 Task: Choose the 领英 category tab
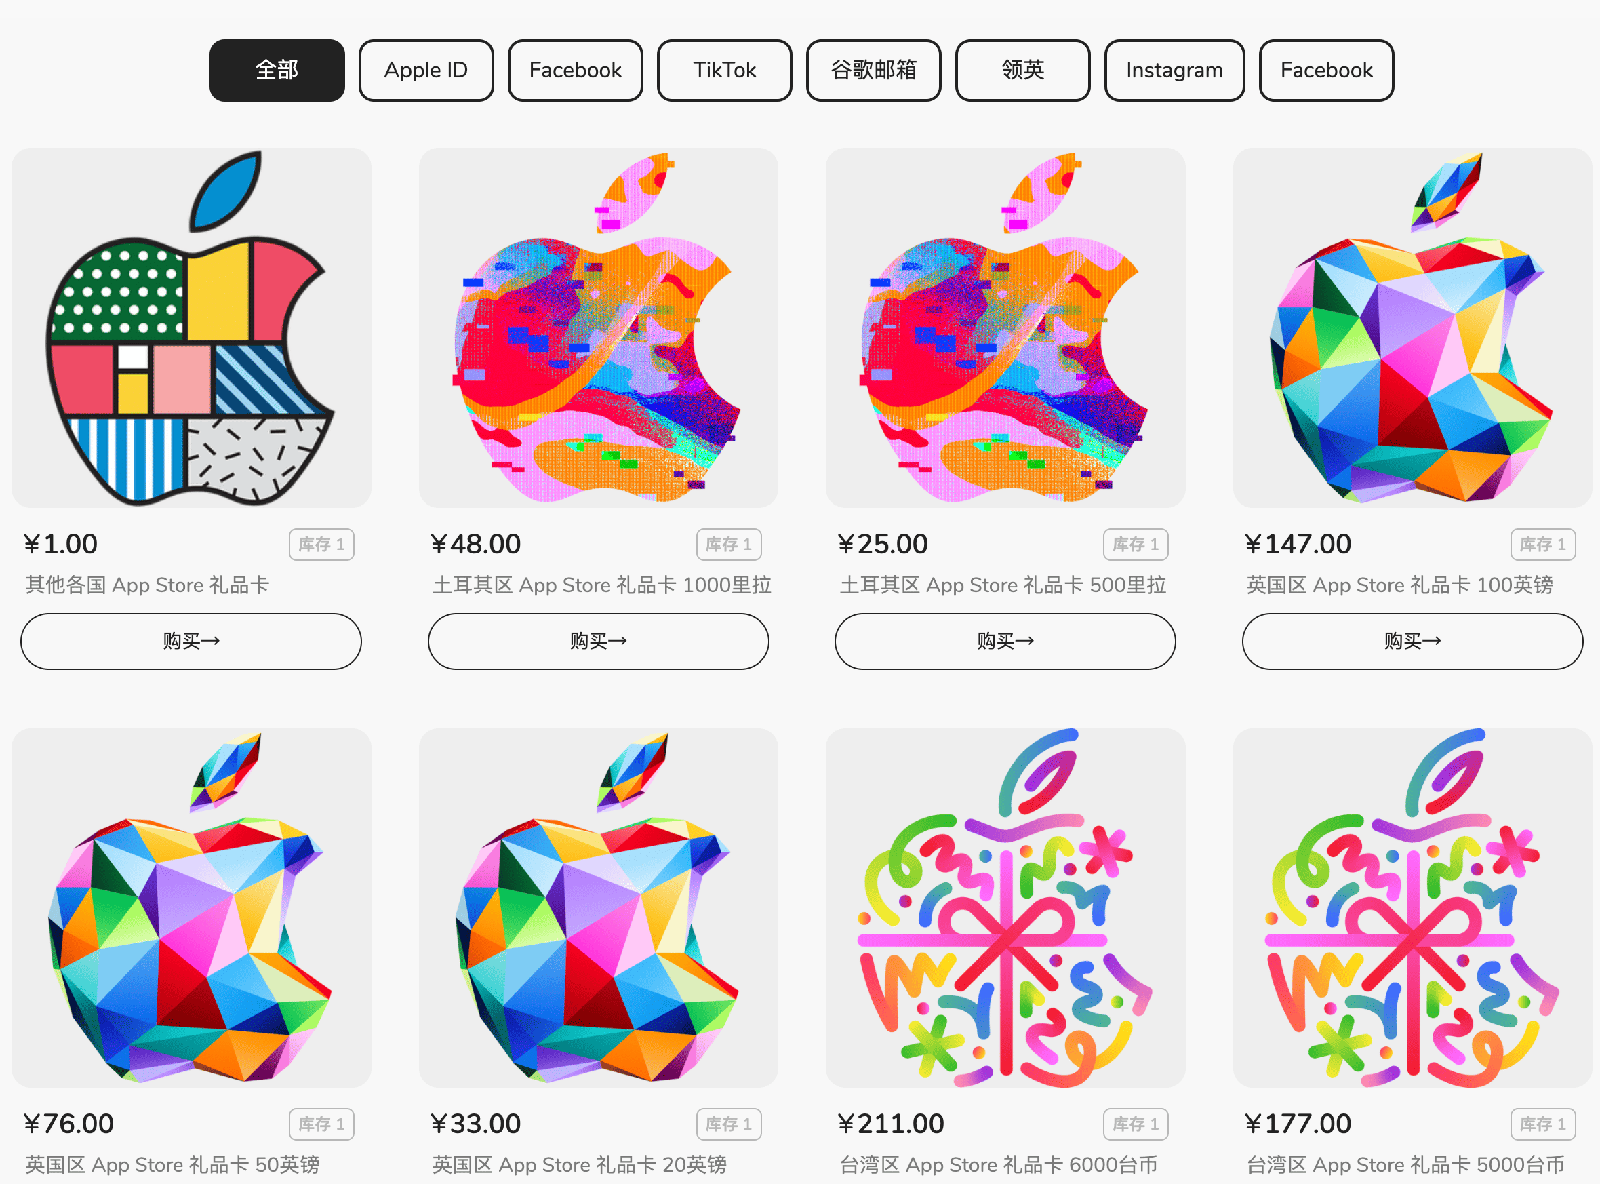[1022, 71]
